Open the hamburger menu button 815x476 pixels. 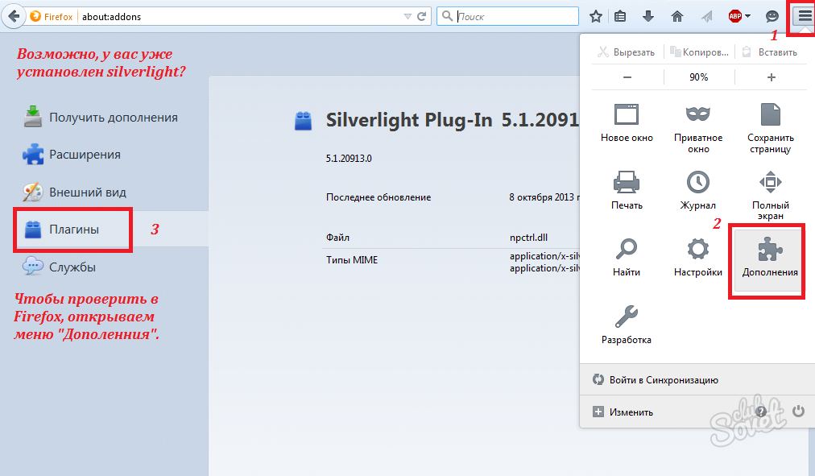(803, 16)
